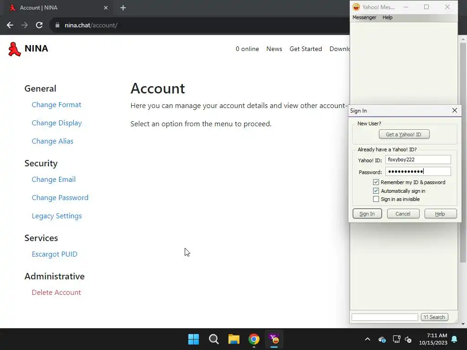Screen dimensions: 467x350
Task: Open the Windows Start menu
Action: tap(193, 339)
